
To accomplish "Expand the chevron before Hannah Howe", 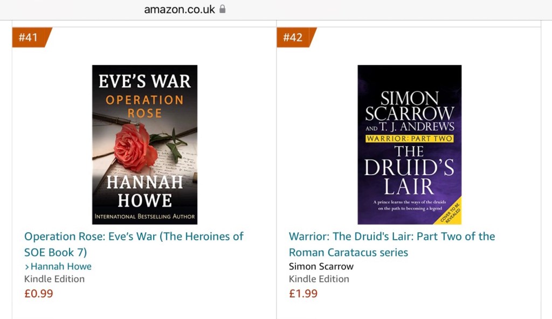I will click(x=27, y=267).
